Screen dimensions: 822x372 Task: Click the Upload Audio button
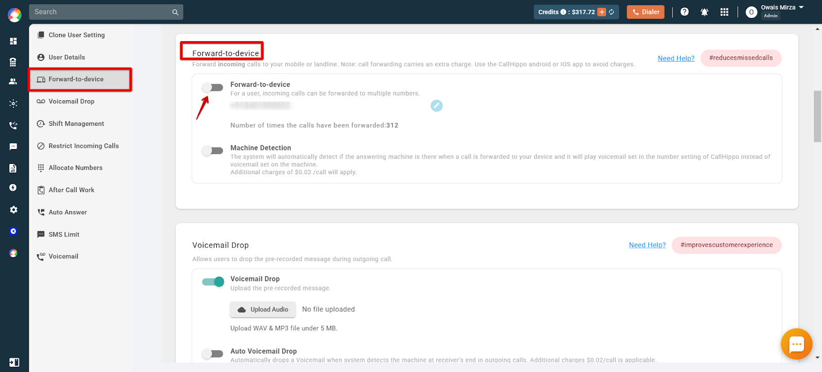[263, 309]
